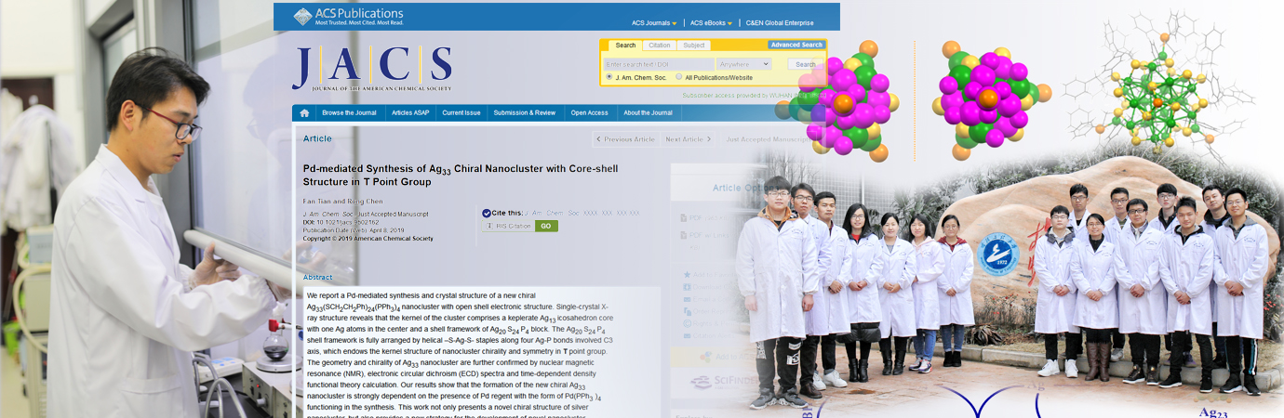Click the blue checkmark icon beside Cite this
This screenshot has height=418, width=1284.
(x=487, y=213)
